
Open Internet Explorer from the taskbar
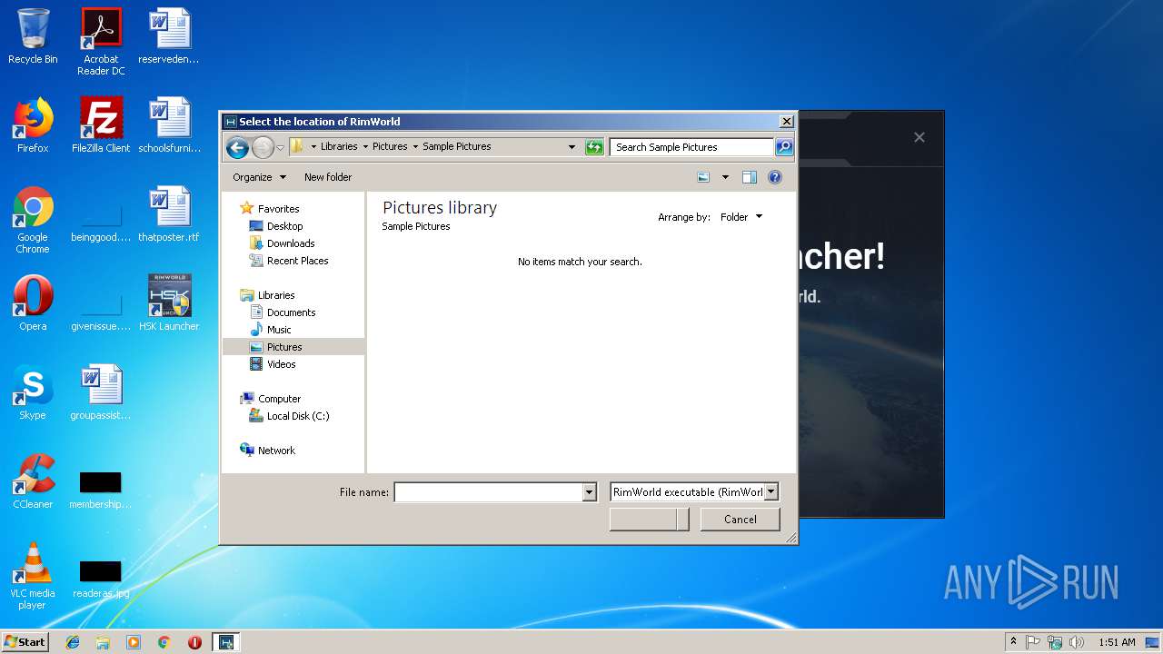73,642
